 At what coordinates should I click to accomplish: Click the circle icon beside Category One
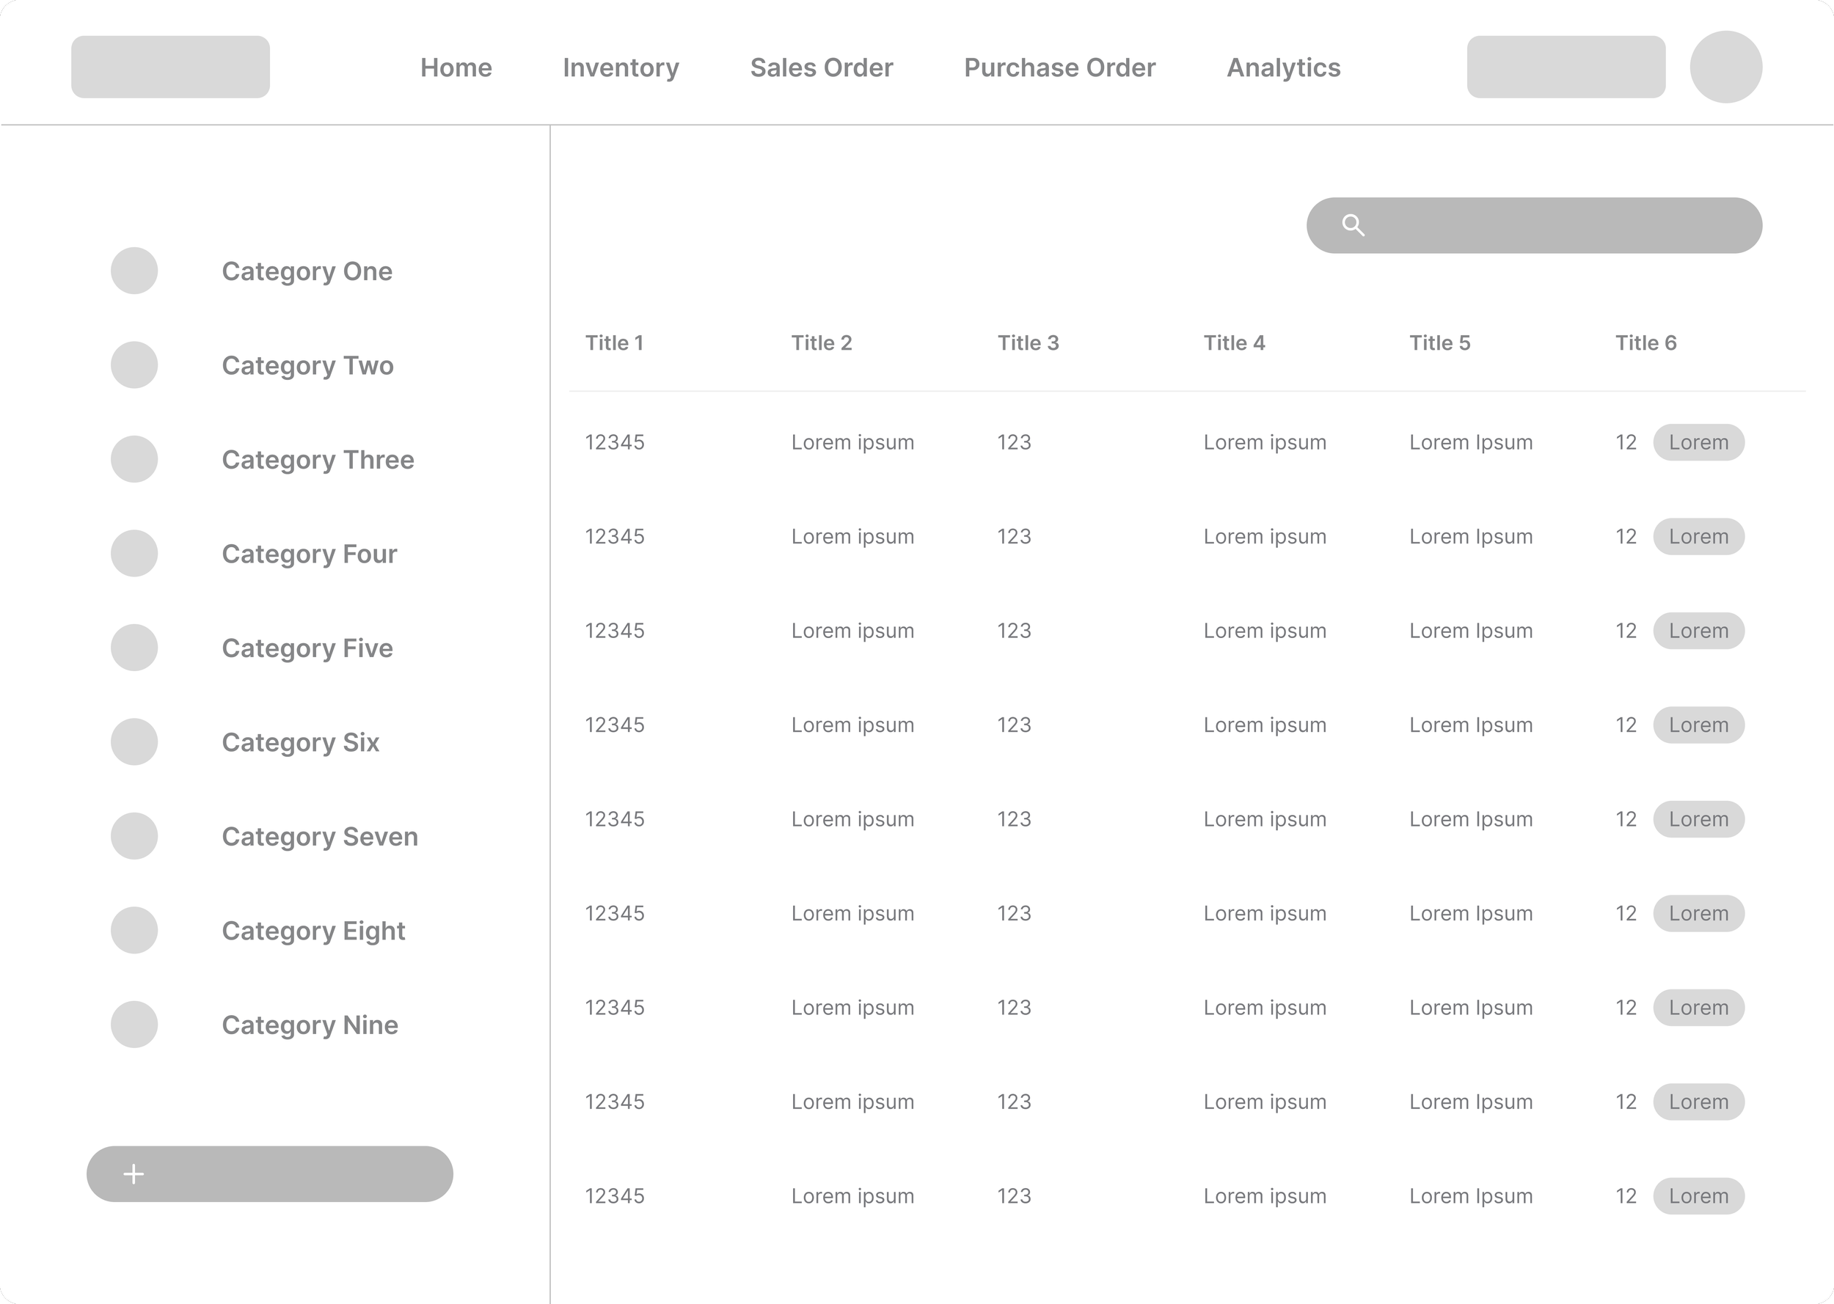pyautogui.click(x=134, y=271)
